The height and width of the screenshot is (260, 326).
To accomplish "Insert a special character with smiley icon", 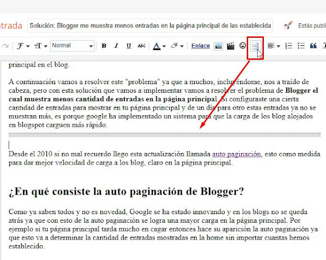I will [242, 45].
